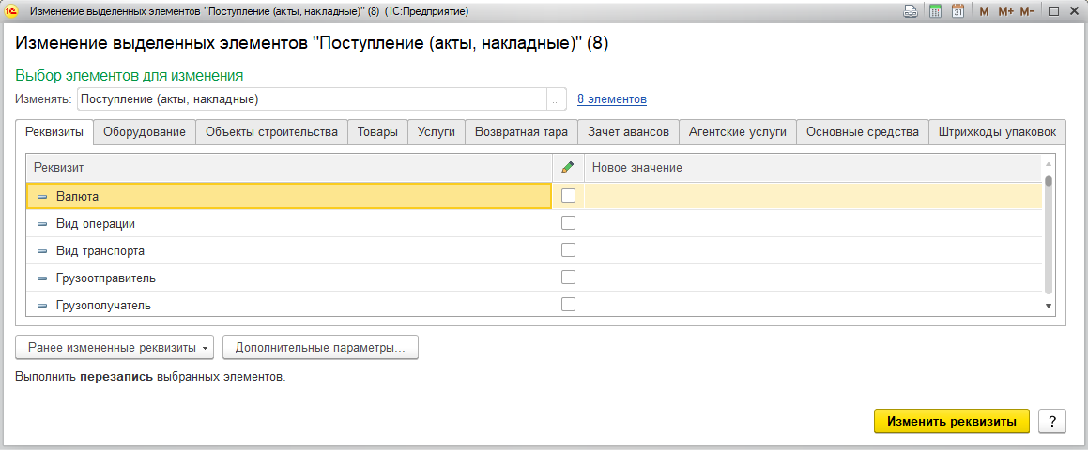
Task: Go to the Агентские услуги tab
Action: (738, 132)
